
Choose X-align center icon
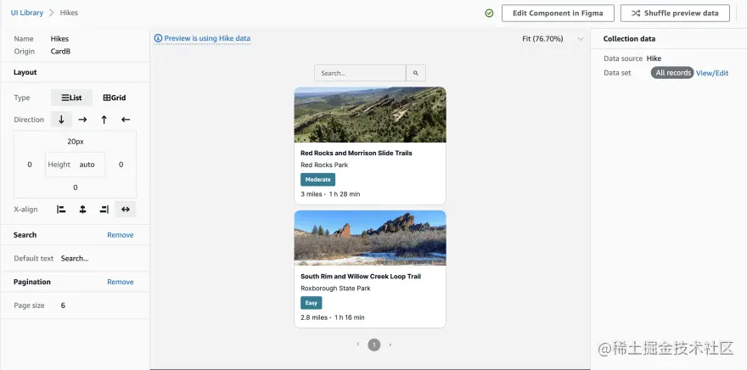82,209
